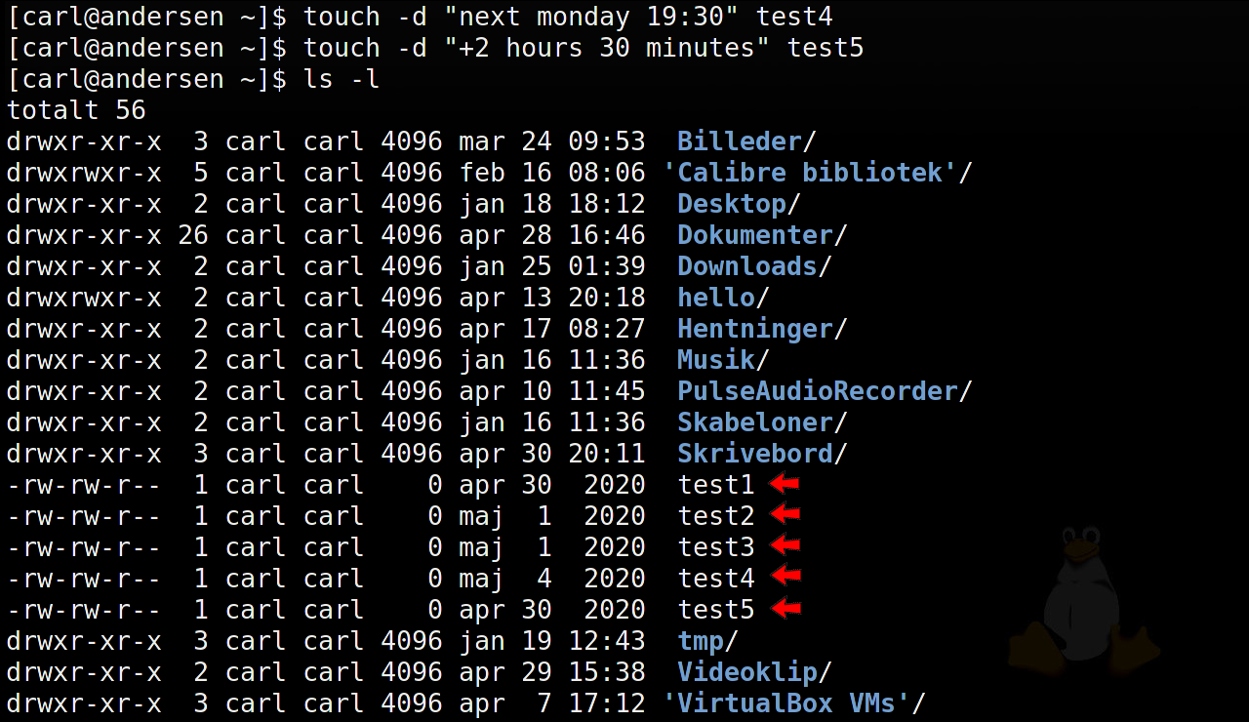Click the Desktop directory name
Image resolution: width=1249 pixels, height=722 pixels.
pyautogui.click(x=731, y=204)
